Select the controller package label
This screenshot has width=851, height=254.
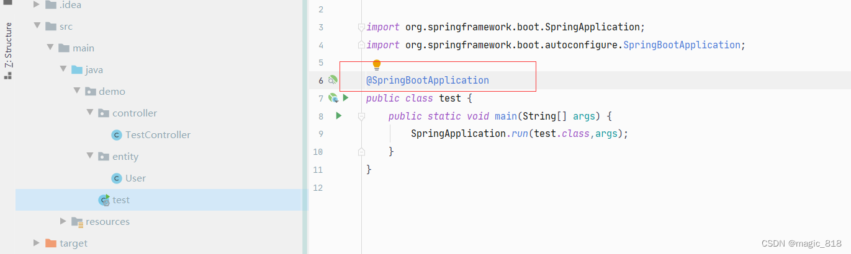tap(135, 113)
